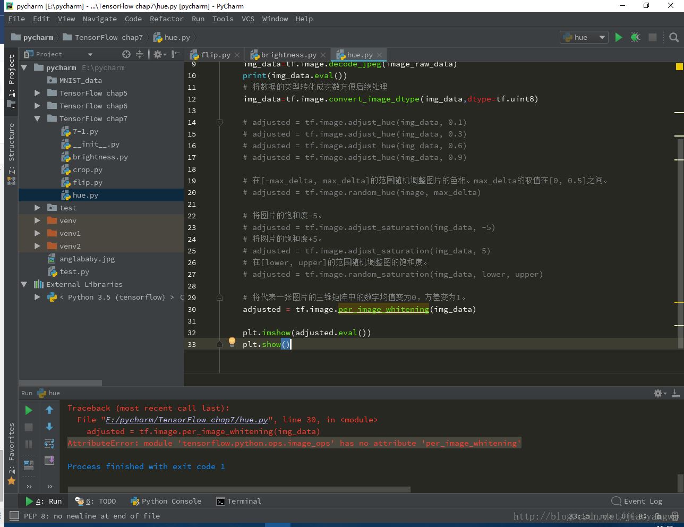Open the hue run configuration dropdown
Screen dimensions: 684x527
click(x=602, y=37)
